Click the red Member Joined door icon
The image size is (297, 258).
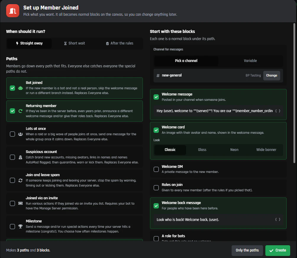pyautogui.click(x=13, y=11)
